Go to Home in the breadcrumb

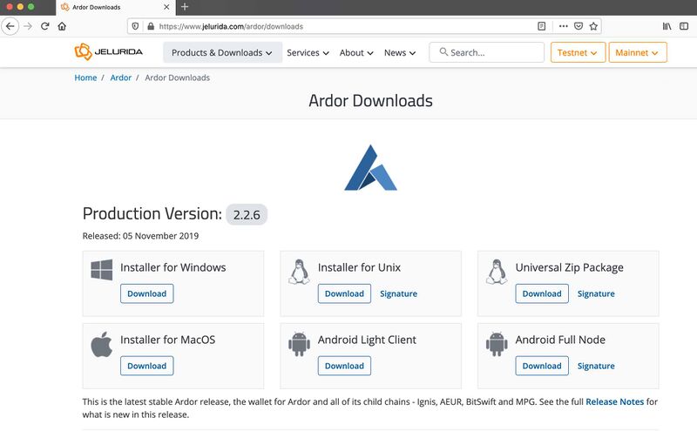click(x=85, y=77)
